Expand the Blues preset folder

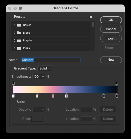(x=15, y=33)
